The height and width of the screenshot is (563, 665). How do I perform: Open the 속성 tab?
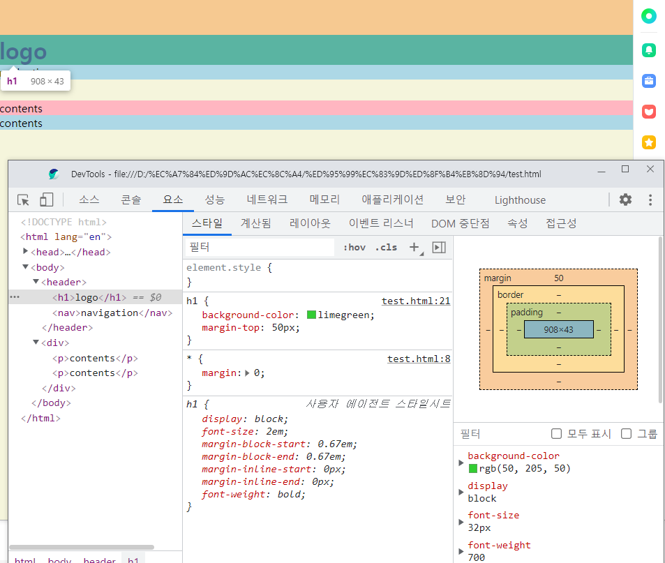pyautogui.click(x=517, y=223)
